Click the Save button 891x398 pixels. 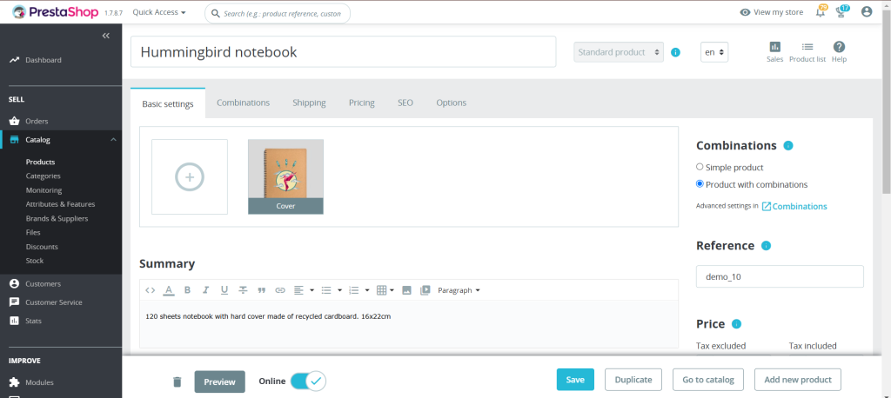pos(575,380)
